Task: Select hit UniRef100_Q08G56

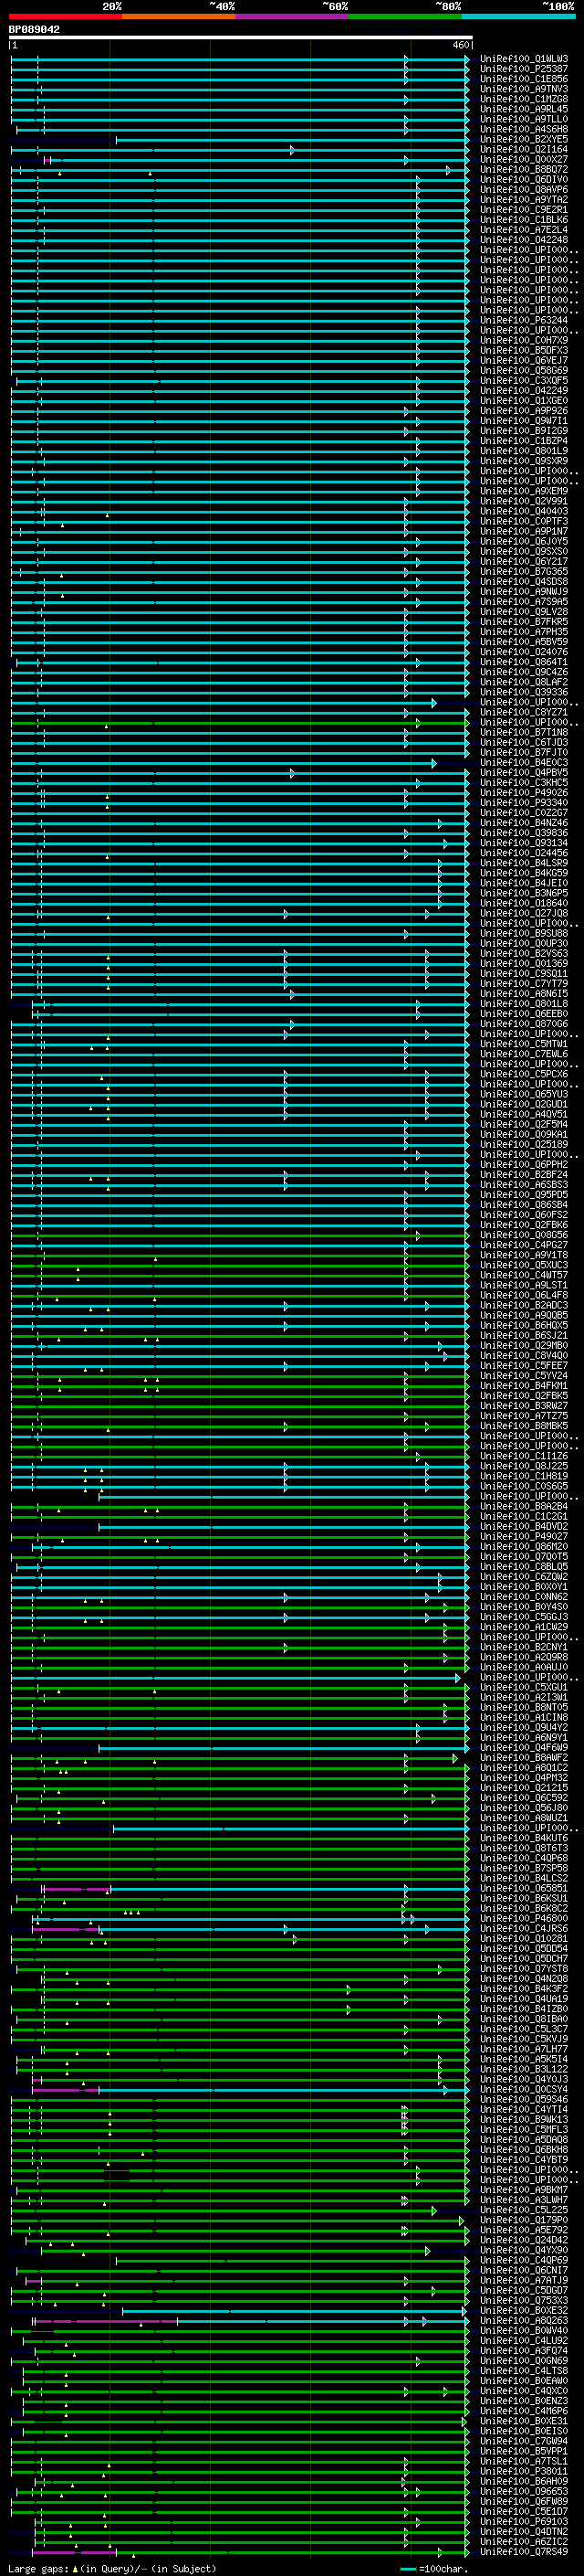Action: [x=524, y=1235]
